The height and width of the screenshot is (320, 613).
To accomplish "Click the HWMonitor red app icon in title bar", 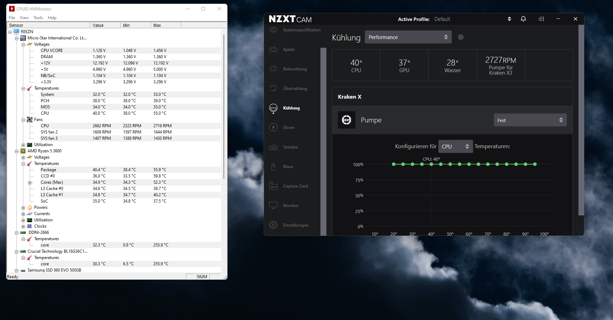I will [12, 9].
